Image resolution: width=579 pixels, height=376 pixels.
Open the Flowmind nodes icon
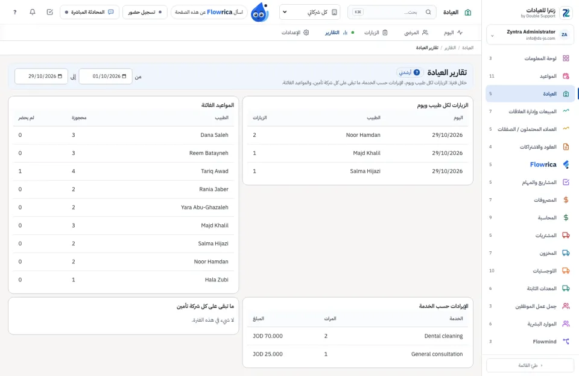[566, 341]
